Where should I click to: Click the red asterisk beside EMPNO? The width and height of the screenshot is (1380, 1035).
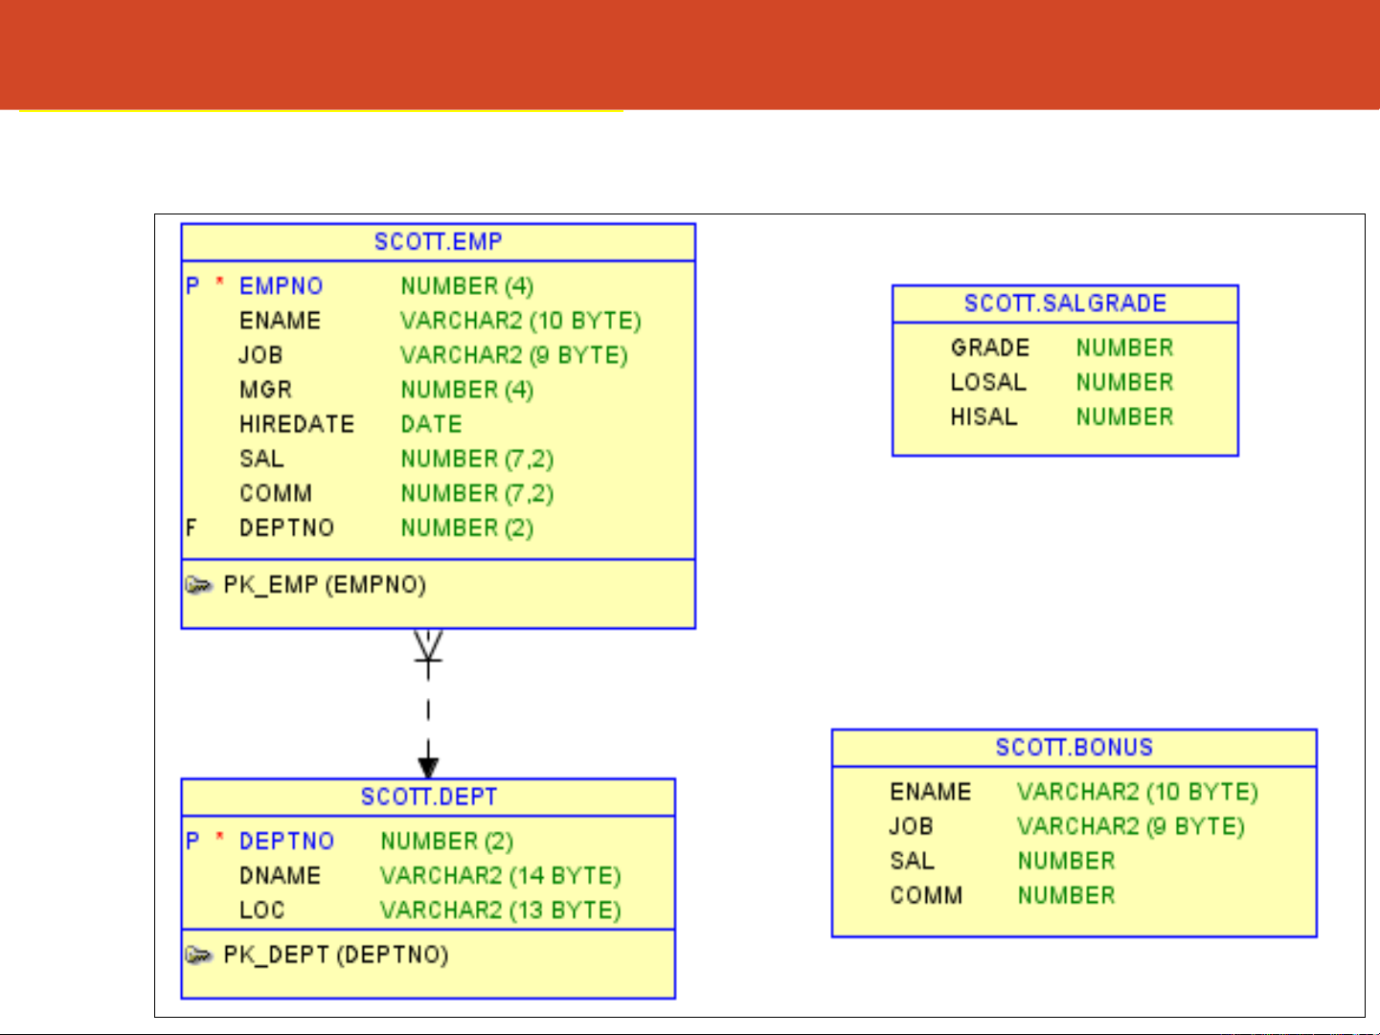coord(219,284)
